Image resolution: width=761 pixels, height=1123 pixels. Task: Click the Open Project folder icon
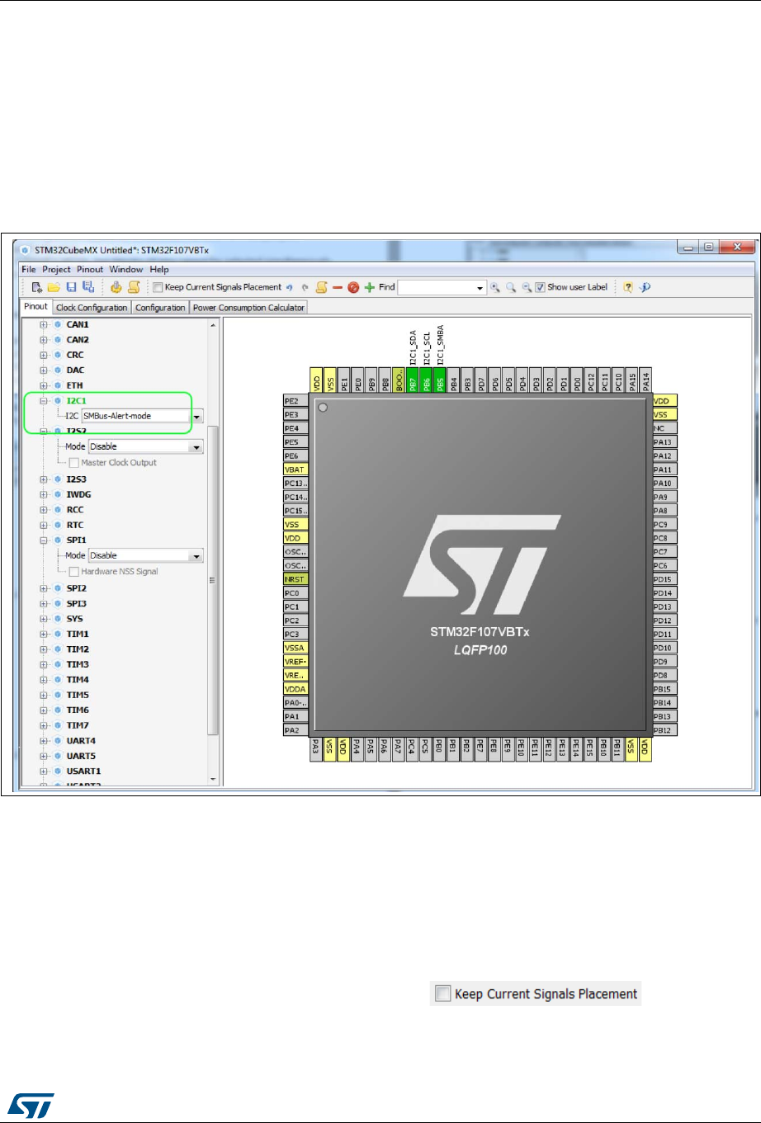point(54,287)
